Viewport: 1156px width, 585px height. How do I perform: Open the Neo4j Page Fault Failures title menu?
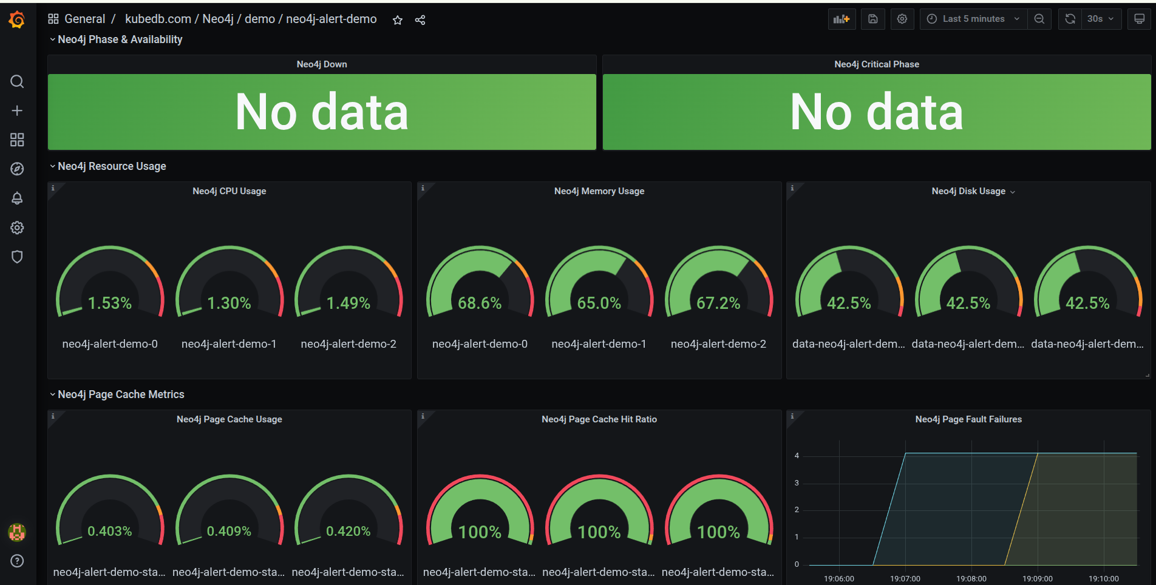point(968,419)
